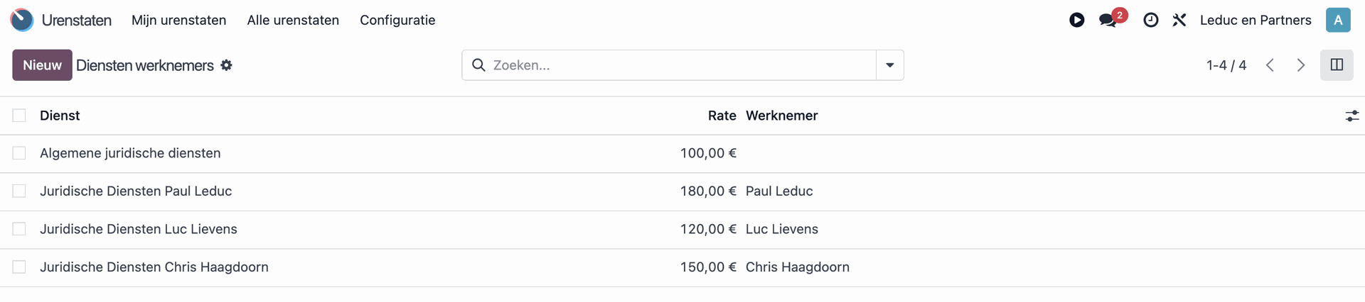Open the conversations chat icon
The height and width of the screenshot is (302, 1365).
click(1108, 20)
